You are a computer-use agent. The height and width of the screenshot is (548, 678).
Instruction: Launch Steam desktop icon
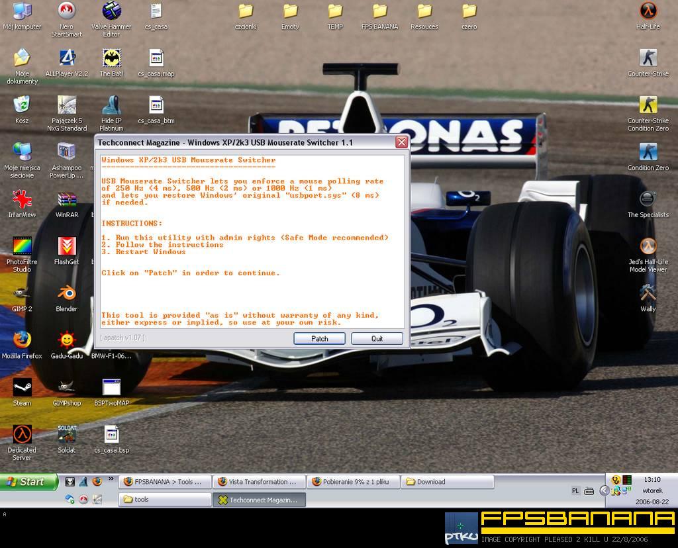pyautogui.click(x=22, y=392)
